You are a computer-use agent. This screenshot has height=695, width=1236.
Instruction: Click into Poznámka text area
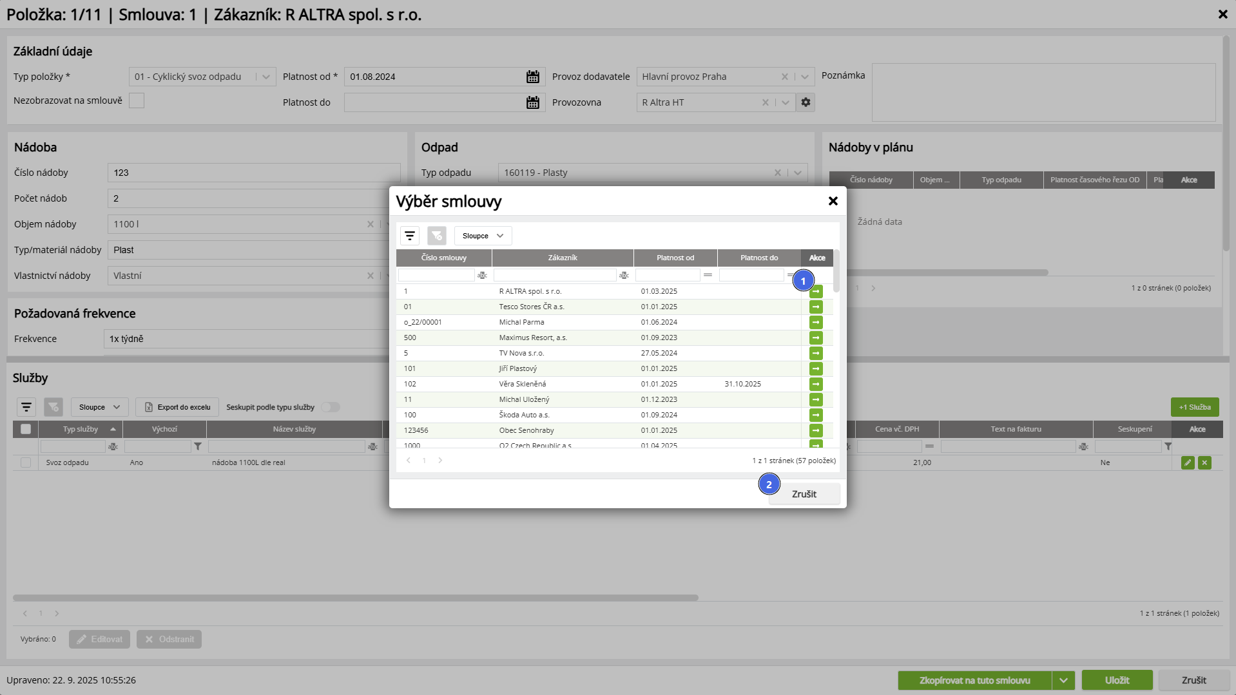(1044, 92)
